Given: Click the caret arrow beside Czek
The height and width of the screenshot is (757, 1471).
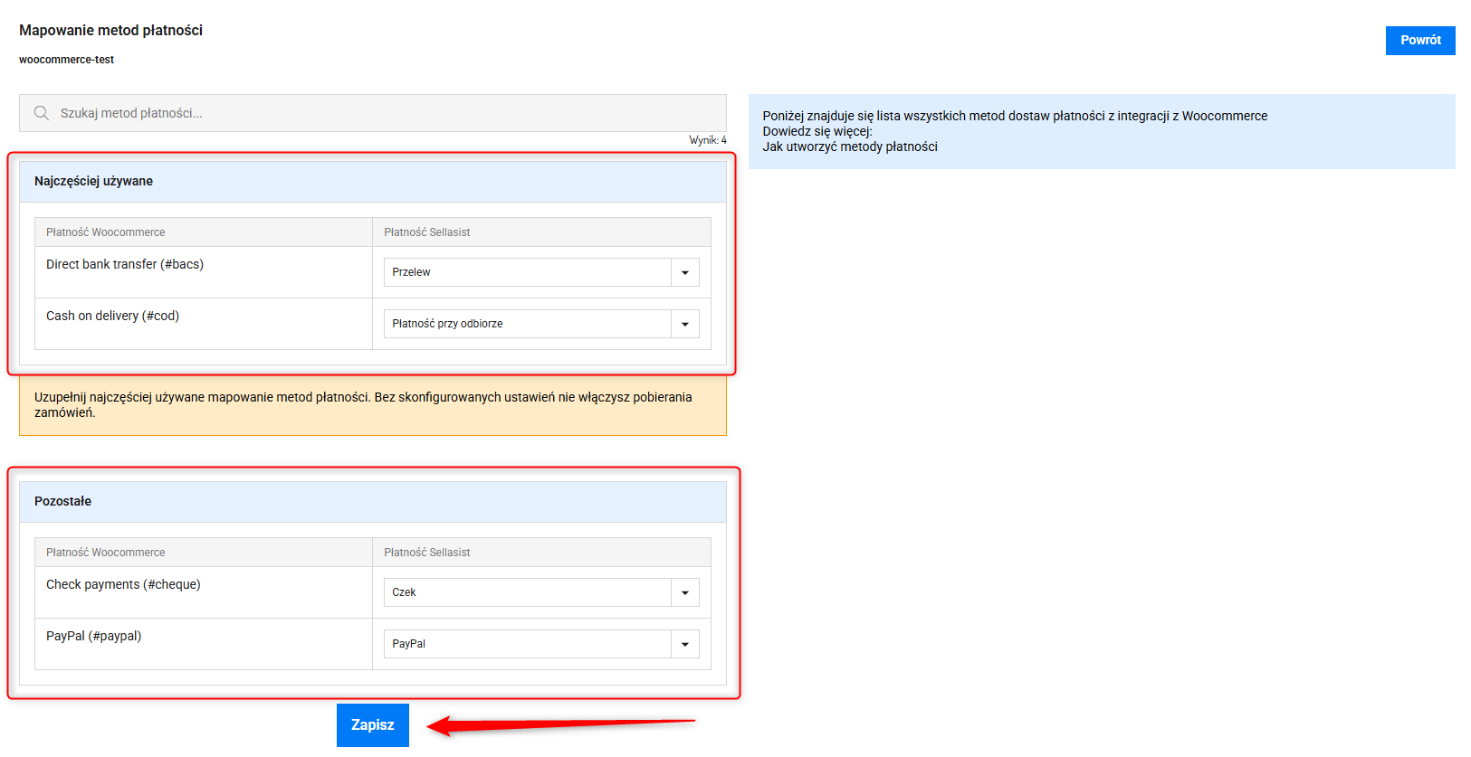Looking at the screenshot, I should click(x=684, y=592).
